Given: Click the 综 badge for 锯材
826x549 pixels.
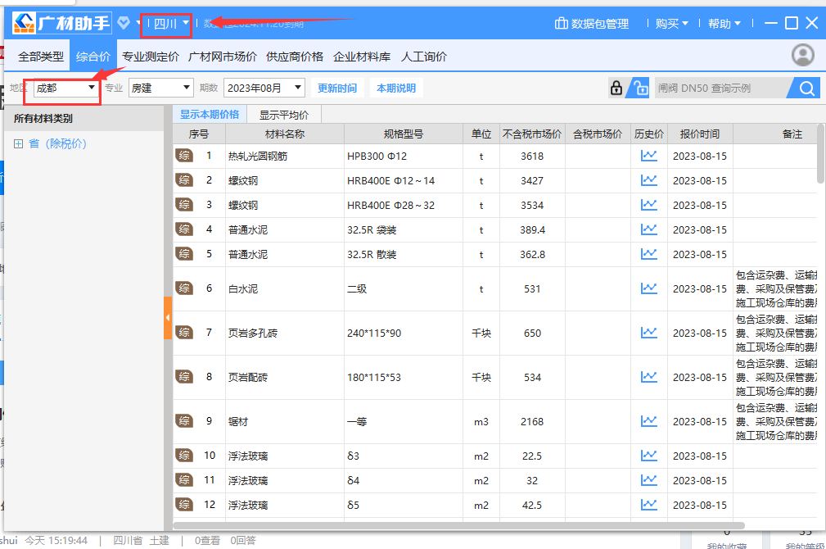Looking at the screenshot, I should coord(184,421).
